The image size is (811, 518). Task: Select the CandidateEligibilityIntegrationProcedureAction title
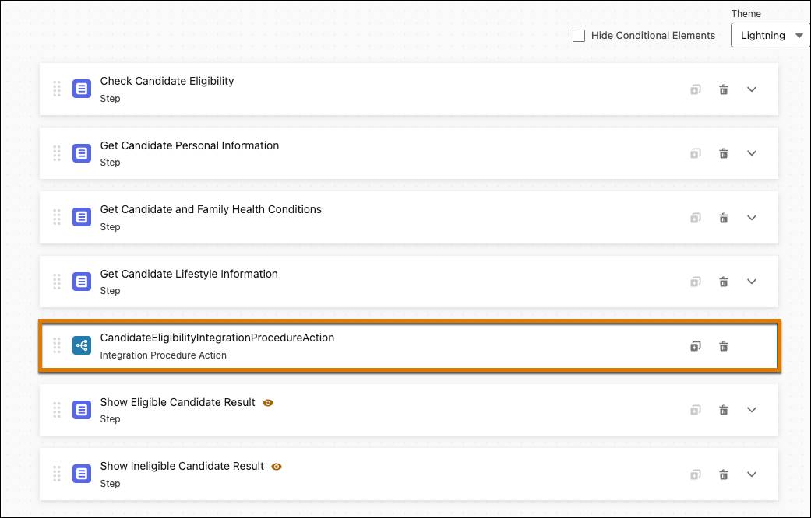pyautogui.click(x=217, y=338)
